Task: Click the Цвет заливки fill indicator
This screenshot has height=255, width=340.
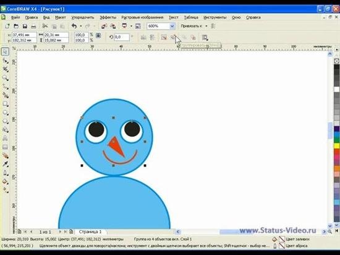Action: [x=291, y=239]
